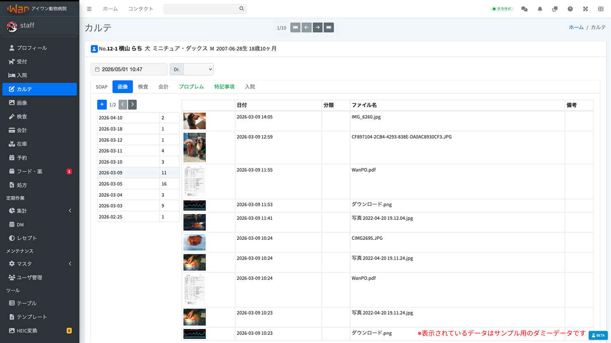The width and height of the screenshot is (611, 343).
Task: Open the chat messages icon
Action: point(524,9)
